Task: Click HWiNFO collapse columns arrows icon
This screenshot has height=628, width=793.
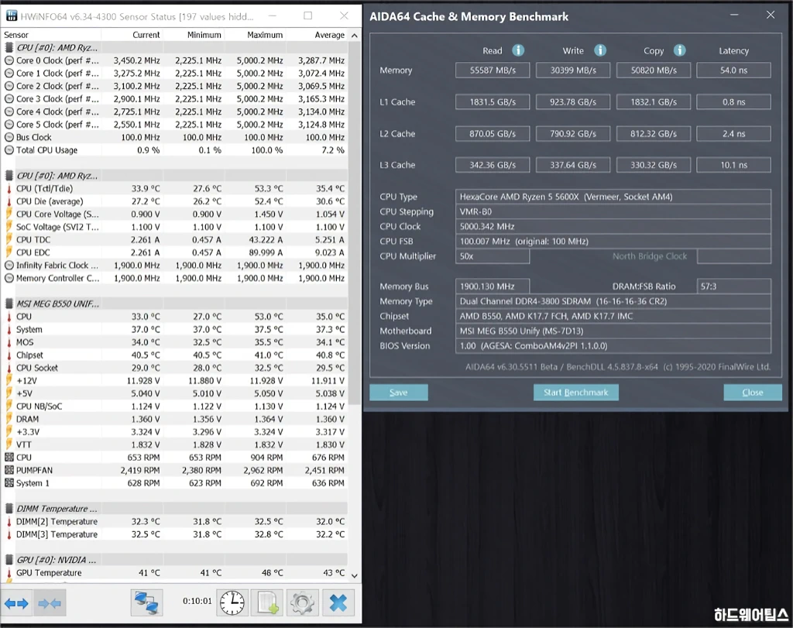Action: pos(50,602)
